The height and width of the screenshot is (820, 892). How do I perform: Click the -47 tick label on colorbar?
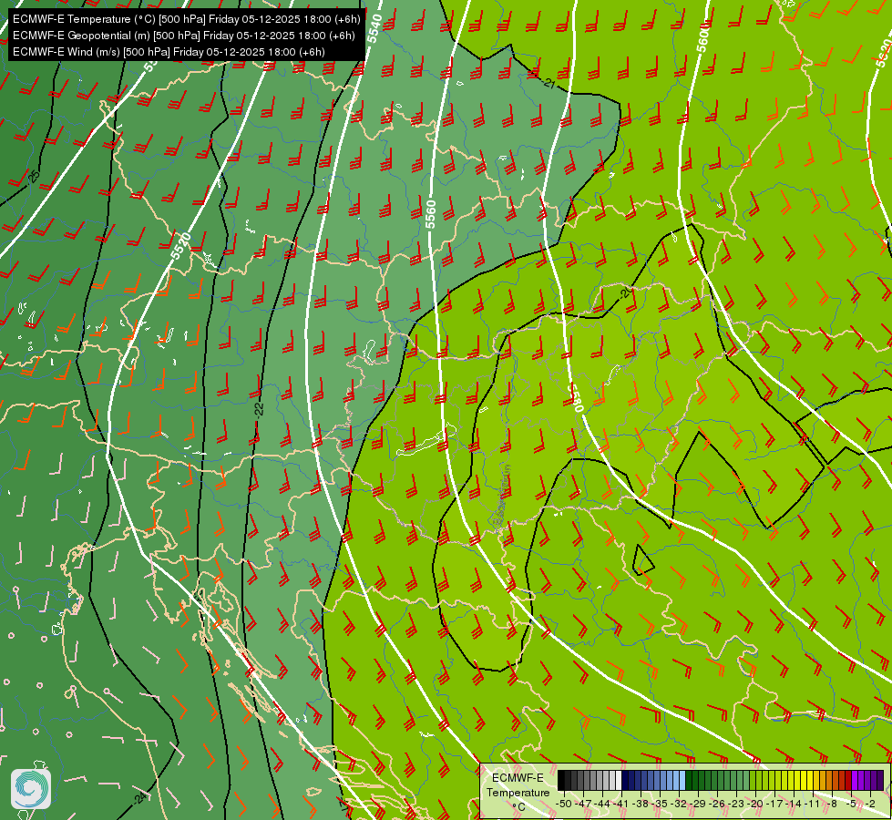[582, 804]
